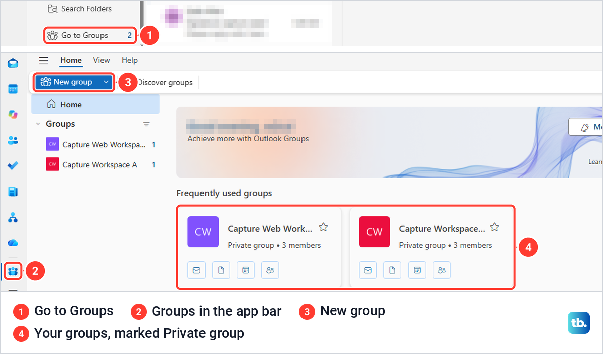The height and width of the screenshot is (354, 603).
Task: Open OneDrive cloud icon in app bar
Action: pyautogui.click(x=13, y=243)
